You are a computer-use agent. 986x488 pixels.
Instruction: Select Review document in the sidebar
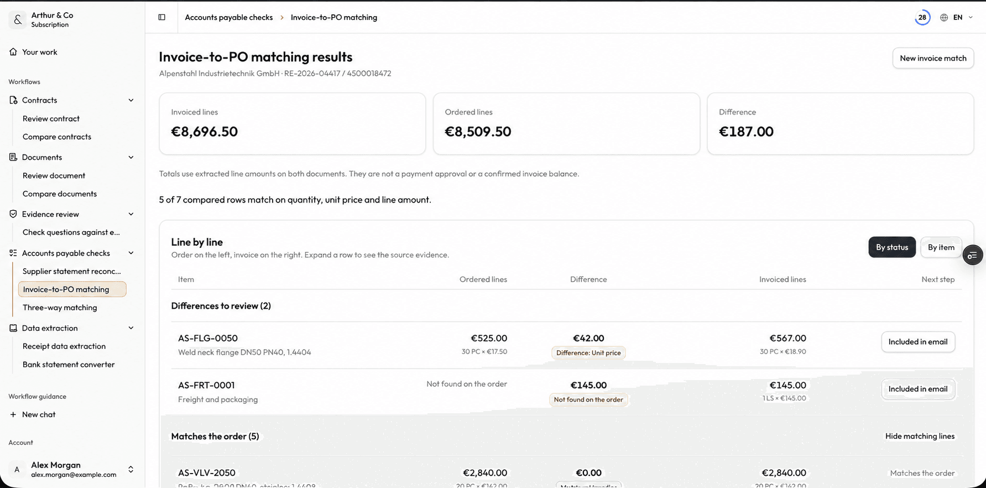[54, 175]
